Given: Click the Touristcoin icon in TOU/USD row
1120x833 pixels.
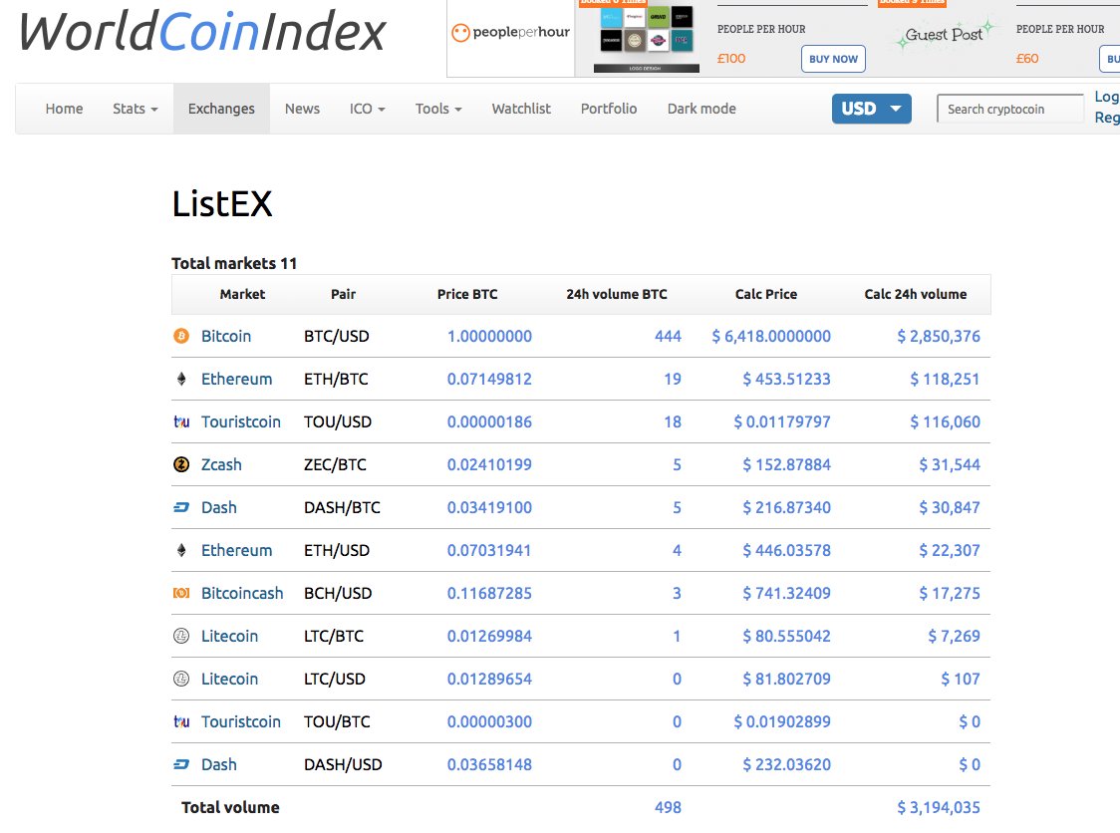Looking at the screenshot, I should point(181,421).
